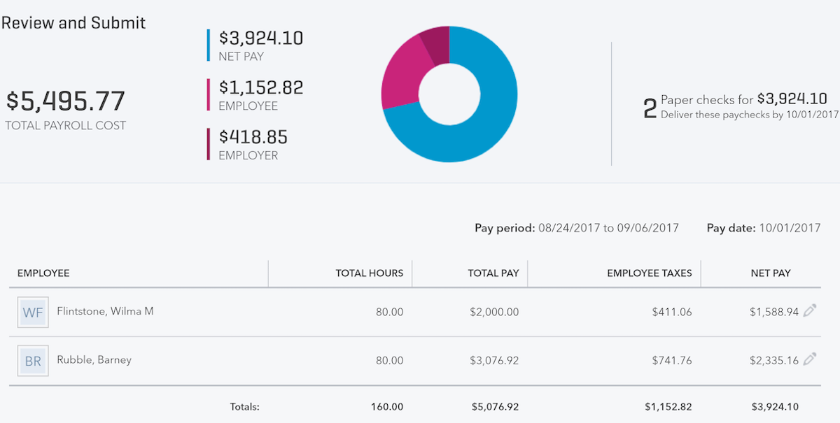Image resolution: width=840 pixels, height=423 pixels.
Task: Edit Barney Rubble's paycheck with pencil icon
Action: tap(811, 360)
